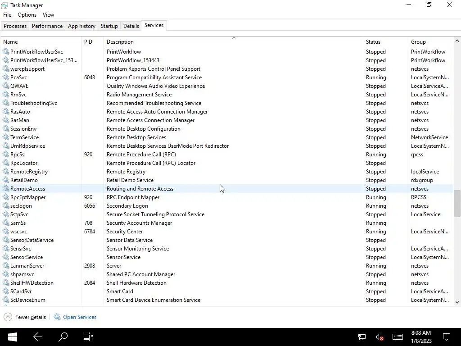
Task: Click the gear icon beside RetailDemo
Action: (x=6, y=180)
